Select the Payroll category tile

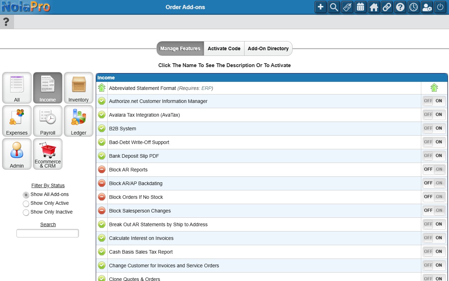coord(48,121)
